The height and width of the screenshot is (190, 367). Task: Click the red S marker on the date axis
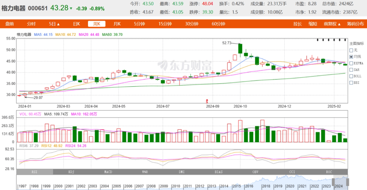[207, 101]
